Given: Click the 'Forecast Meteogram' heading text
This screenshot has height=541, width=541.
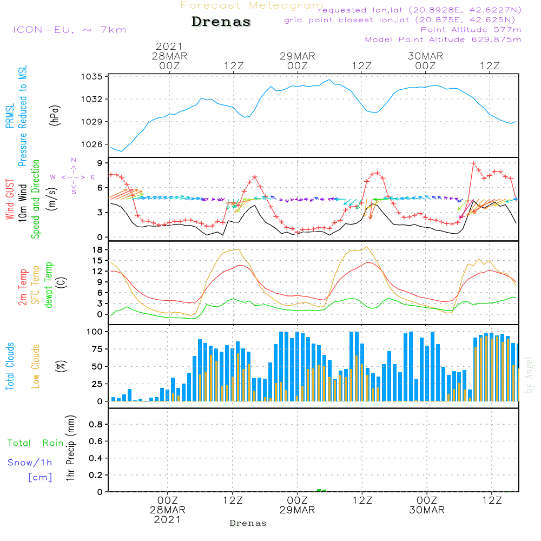Looking at the screenshot, I should pos(252,5).
